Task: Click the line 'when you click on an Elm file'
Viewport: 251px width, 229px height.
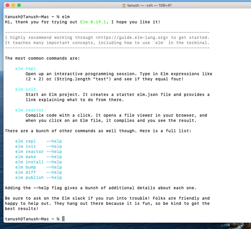Action: (111, 121)
